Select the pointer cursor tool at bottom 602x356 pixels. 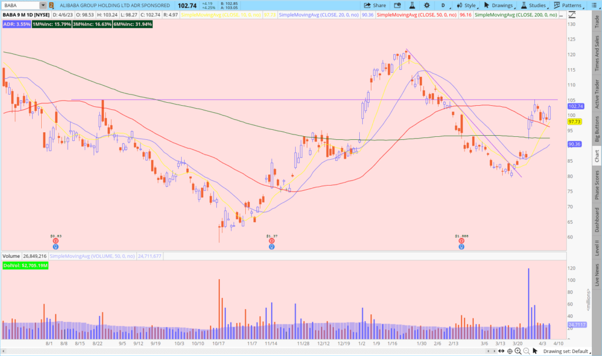tap(535, 351)
